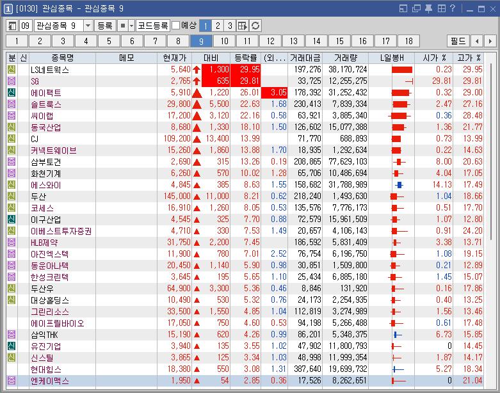The width and height of the screenshot is (500, 393).
Task: Open the help question mark icon
Action: [x=453, y=8]
